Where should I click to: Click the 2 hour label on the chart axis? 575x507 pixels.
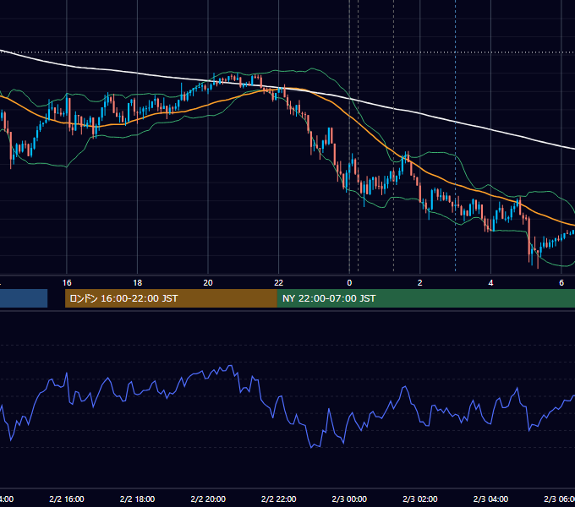point(420,283)
